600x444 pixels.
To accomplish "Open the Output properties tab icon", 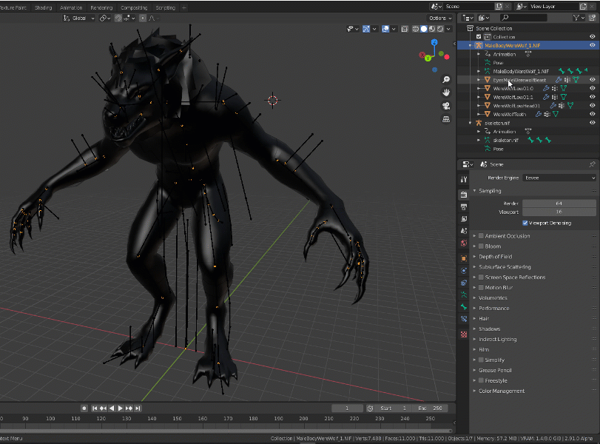I will pos(464,206).
